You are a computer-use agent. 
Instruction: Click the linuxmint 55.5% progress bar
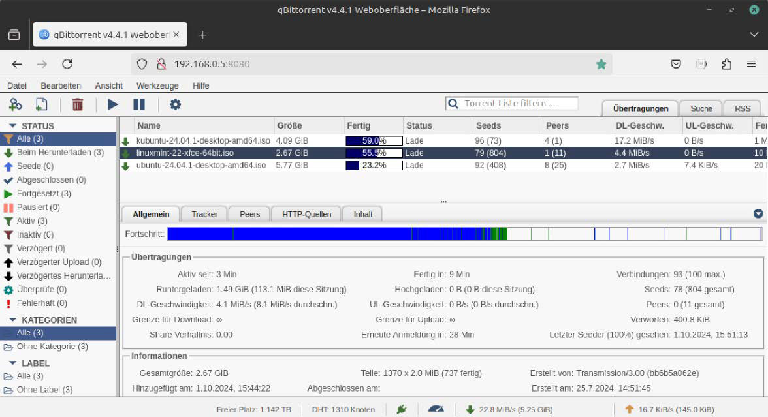click(x=374, y=153)
